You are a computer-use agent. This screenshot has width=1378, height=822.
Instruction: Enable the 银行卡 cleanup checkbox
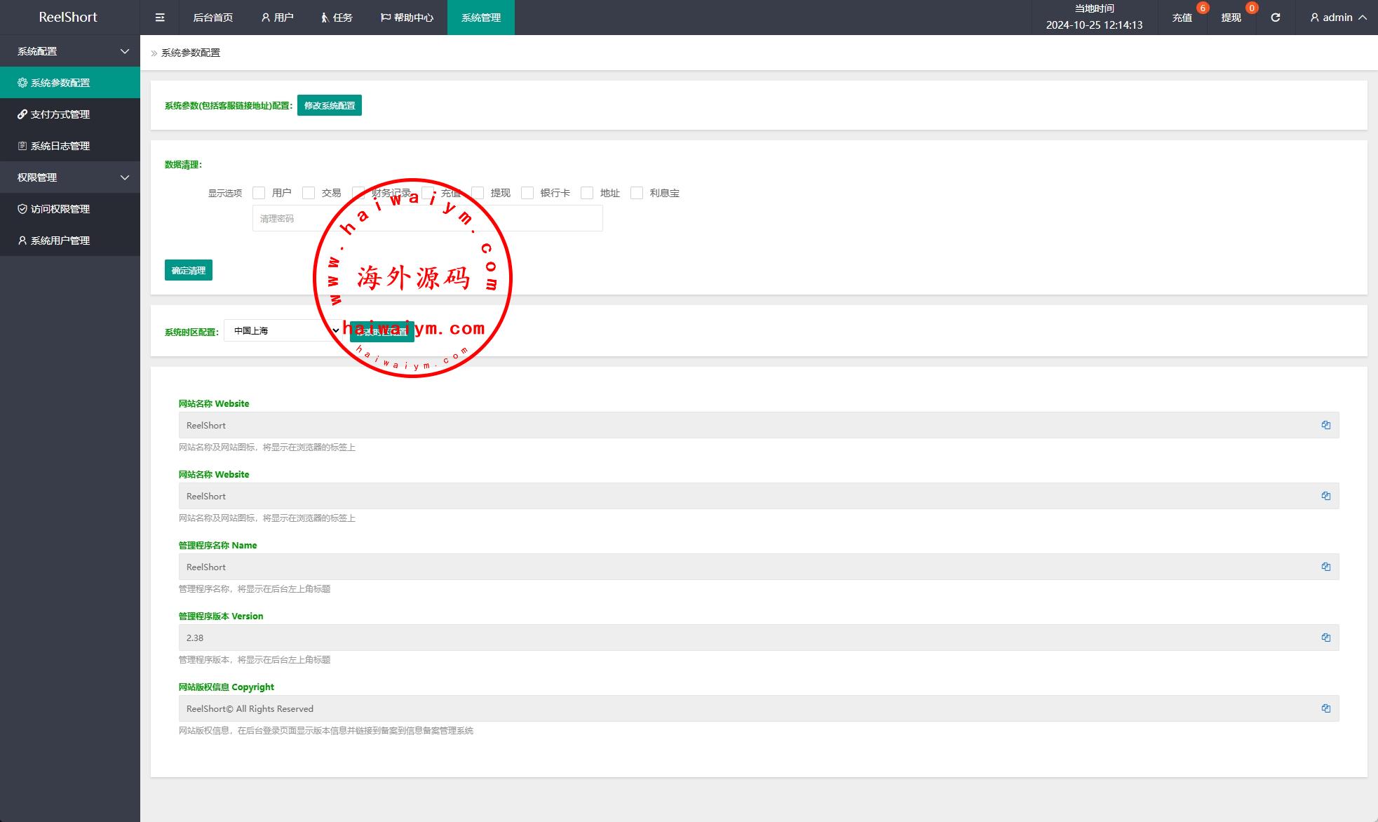pyautogui.click(x=527, y=193)
